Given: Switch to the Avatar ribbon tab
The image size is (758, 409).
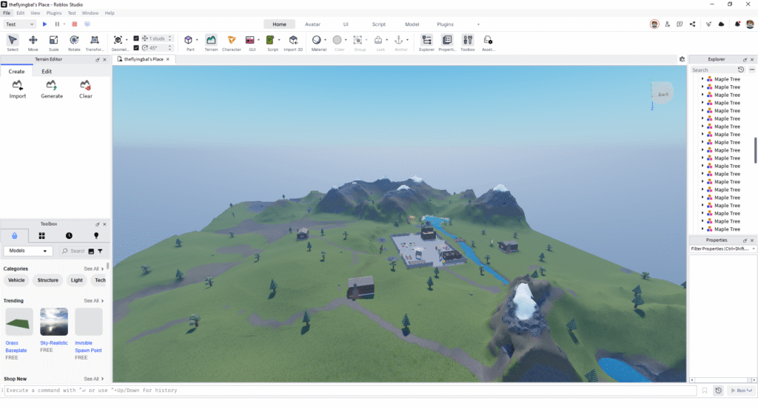Looking at the screenshot, I should [x=312, y=24].
